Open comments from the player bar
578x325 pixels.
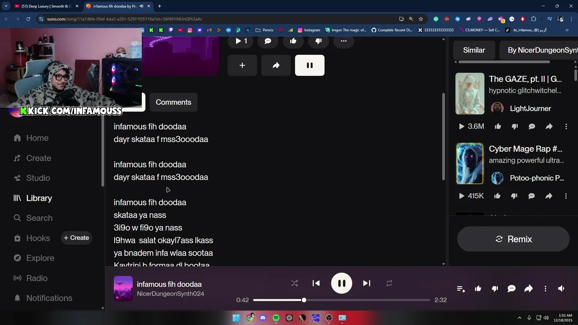(512, 289)
